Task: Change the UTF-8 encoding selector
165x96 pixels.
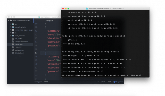Action: [103, 82]
